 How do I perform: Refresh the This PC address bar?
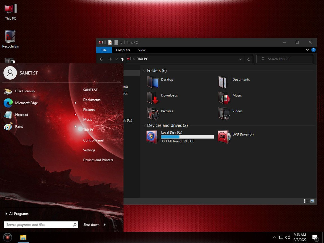(249, 59)
